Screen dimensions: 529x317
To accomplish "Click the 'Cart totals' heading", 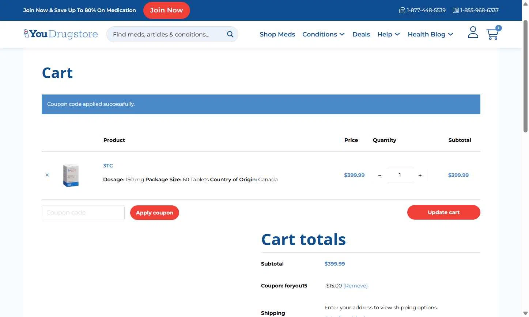I will (x=303, y=239).
